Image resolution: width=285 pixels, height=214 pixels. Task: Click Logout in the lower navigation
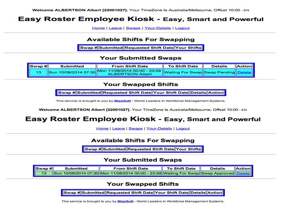[x=183, y=128]
